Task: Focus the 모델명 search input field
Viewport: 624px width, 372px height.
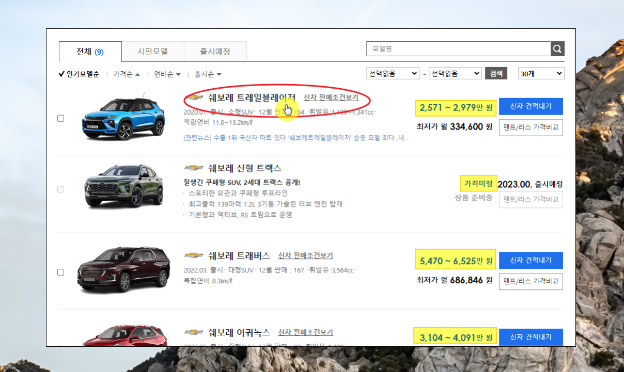Action: (459, 49)
